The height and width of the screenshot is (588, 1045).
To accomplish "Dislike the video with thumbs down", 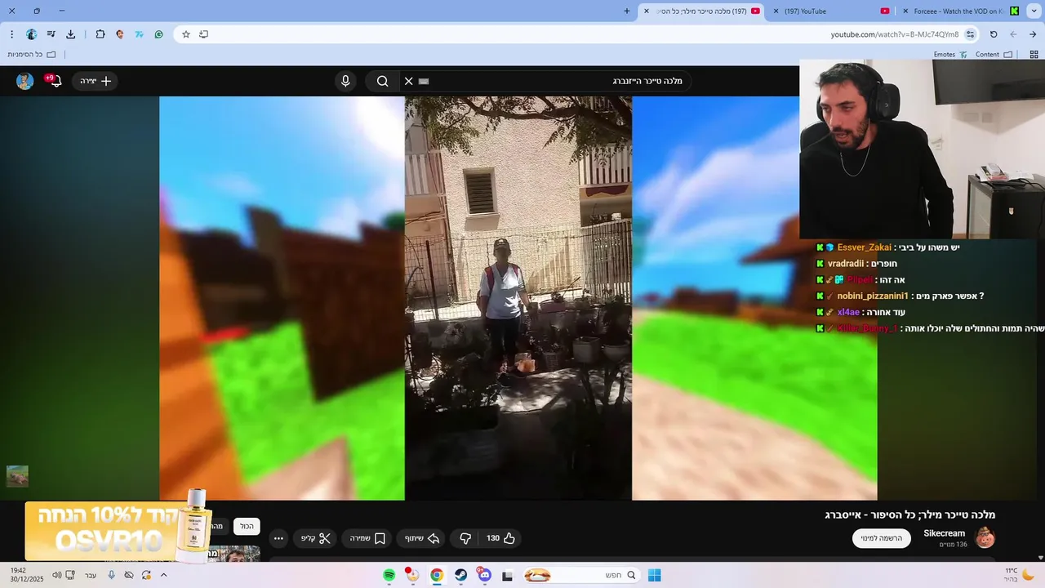I will pos(465,538).
